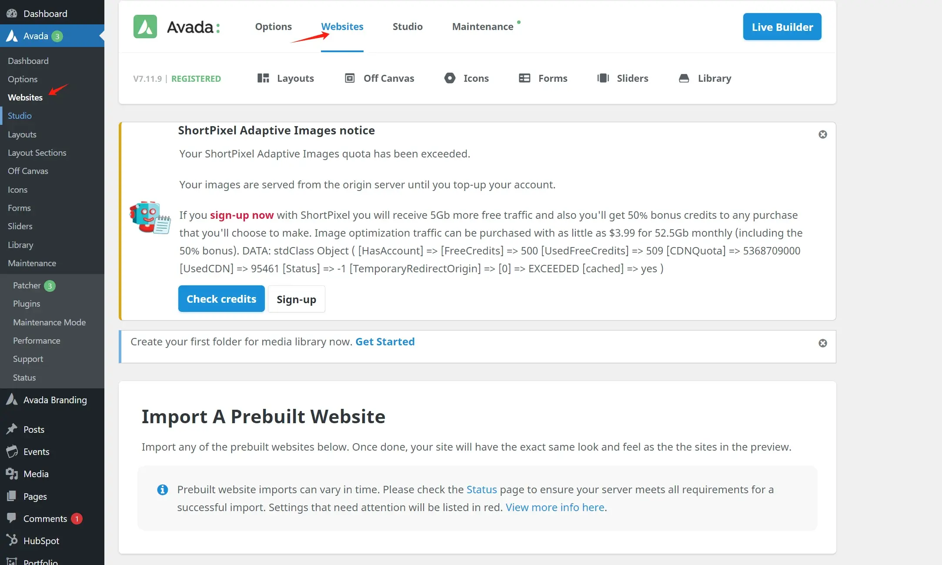Click the Off Canvas icon
942x565 pixels.
pyautogui.click(x=350, y=78)
